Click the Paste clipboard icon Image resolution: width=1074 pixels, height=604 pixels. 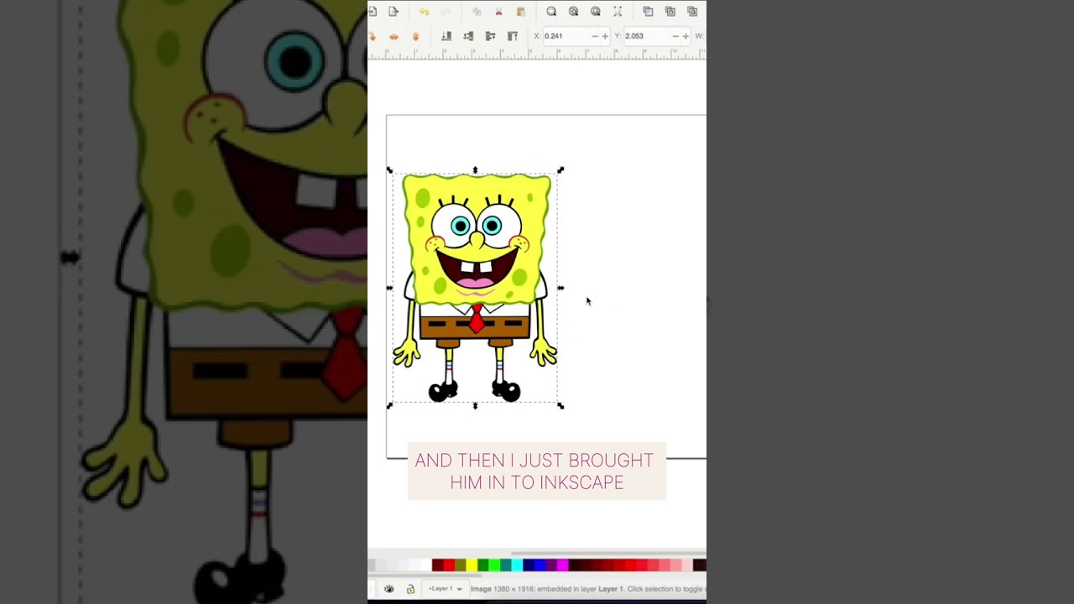tap(521, 12)
